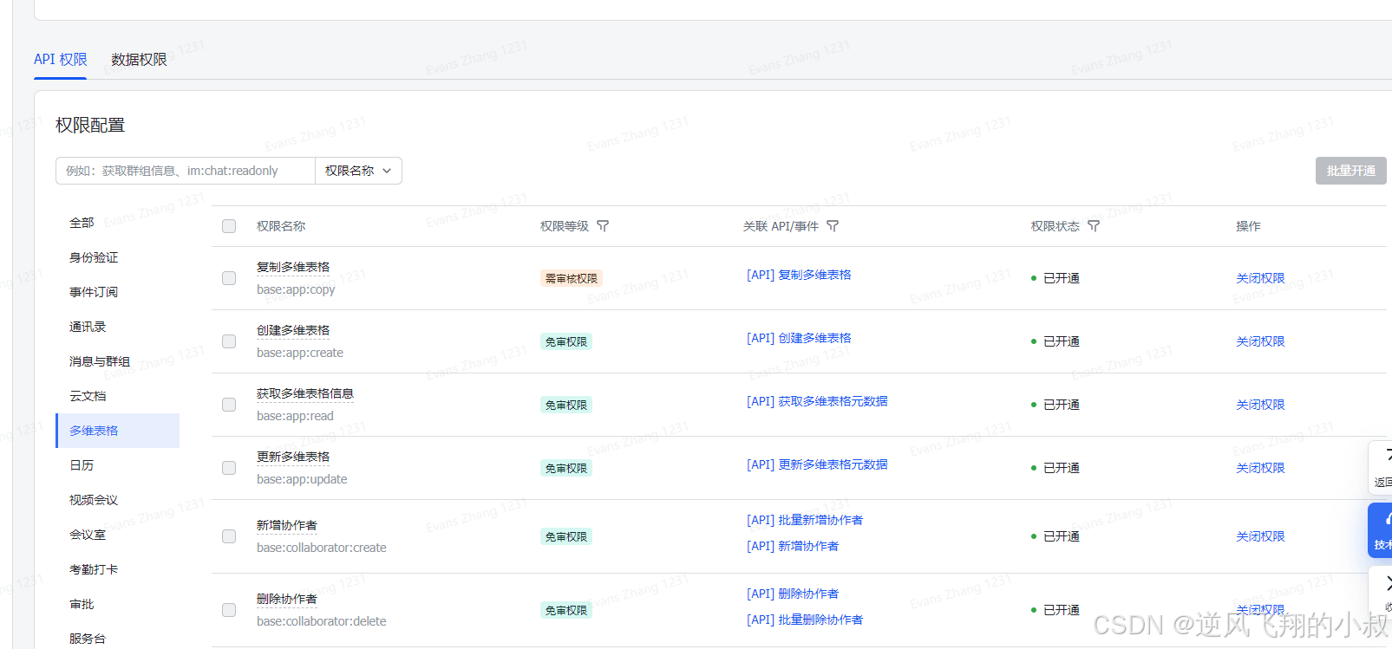Expand the 权限名称 search type dropdown
Viewport: 1392px width, 649px height.
click(358, 171)
